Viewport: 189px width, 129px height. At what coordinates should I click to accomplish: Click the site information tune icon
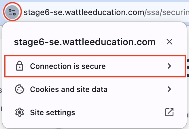click(12, 12)
